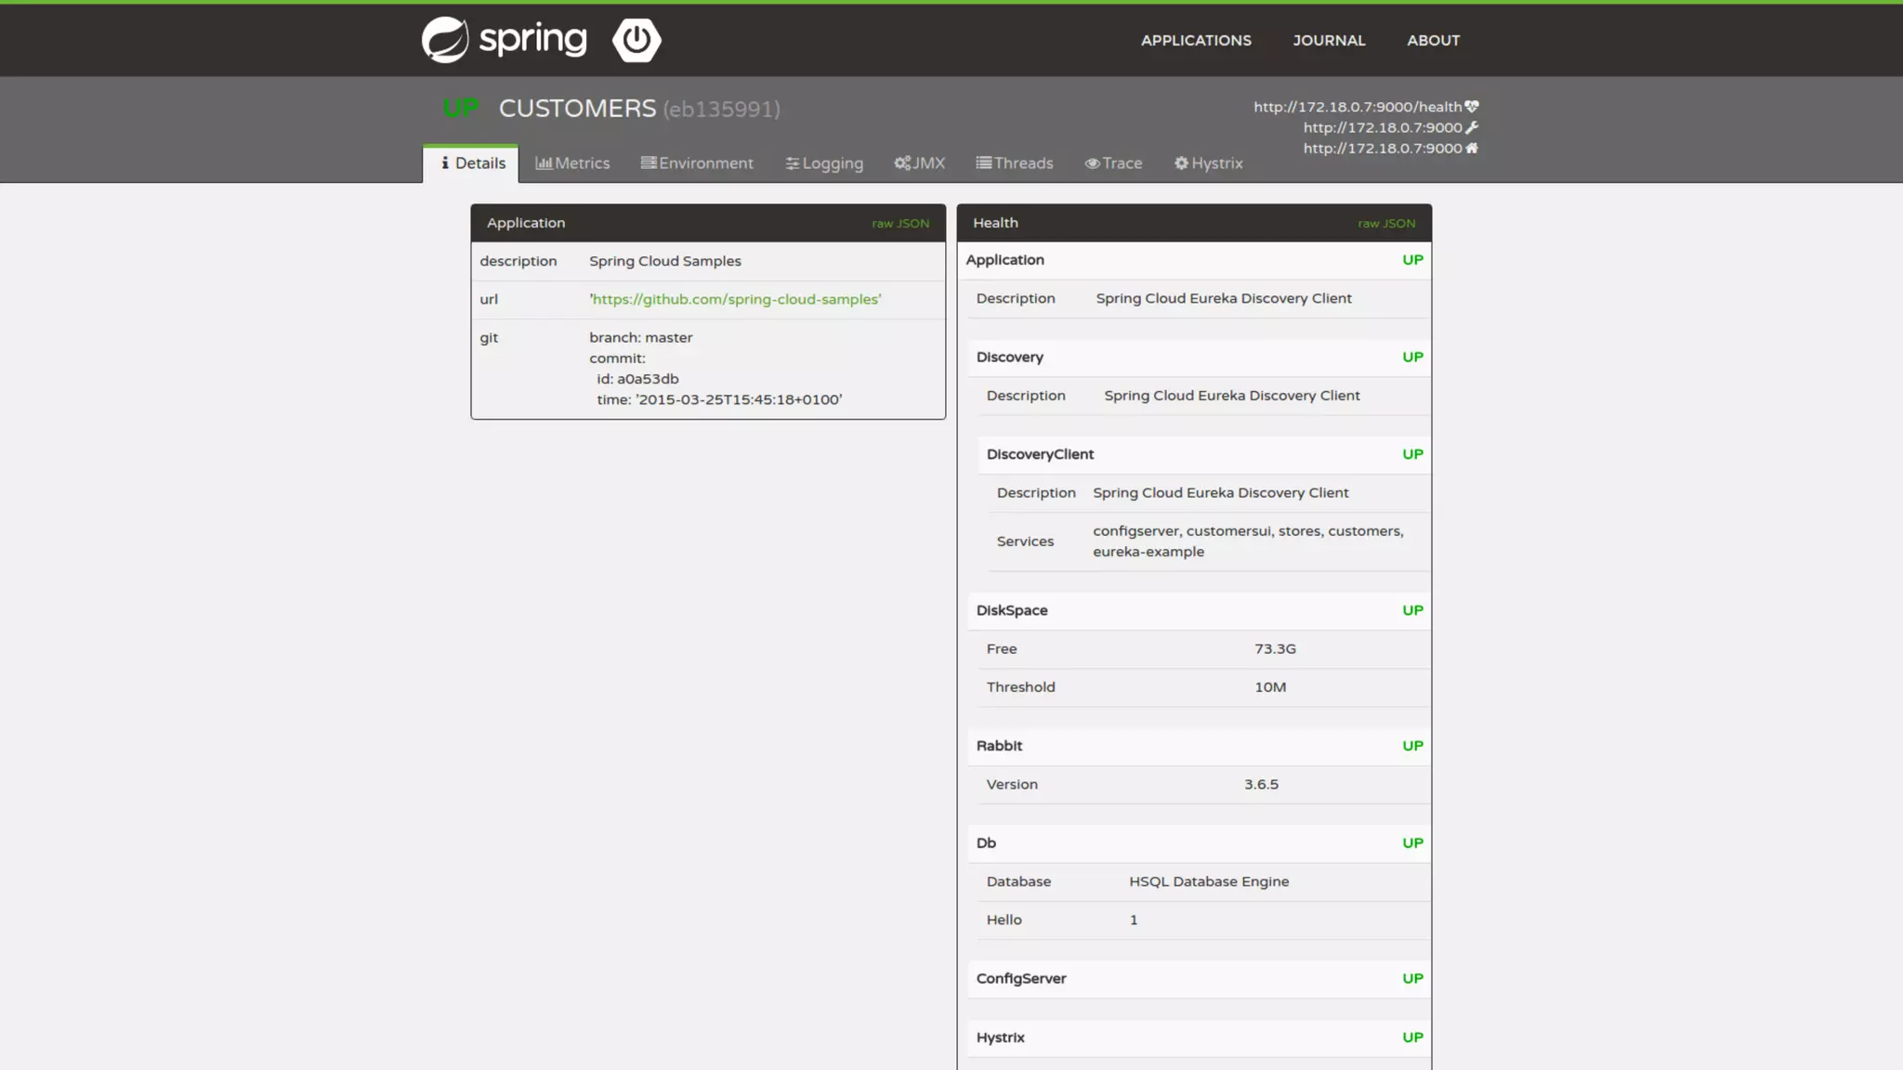Screen dimensions: 1903x1070
Task: View the Threads tab
Action: [x=1014, y=163]
